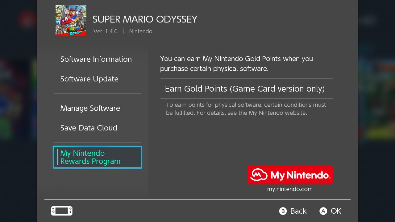Click the Nintendo publisher label
Image resolution: width=395 pixels, height=222 pixels.
[141, 31]
